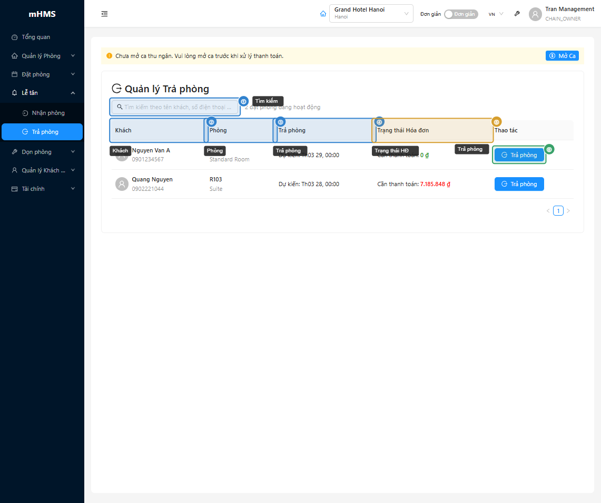The image size is (601, 503).
Task: Collapse the Lễ tân submenu chevron
Action: pyautogui.click(x=73, y=93)
